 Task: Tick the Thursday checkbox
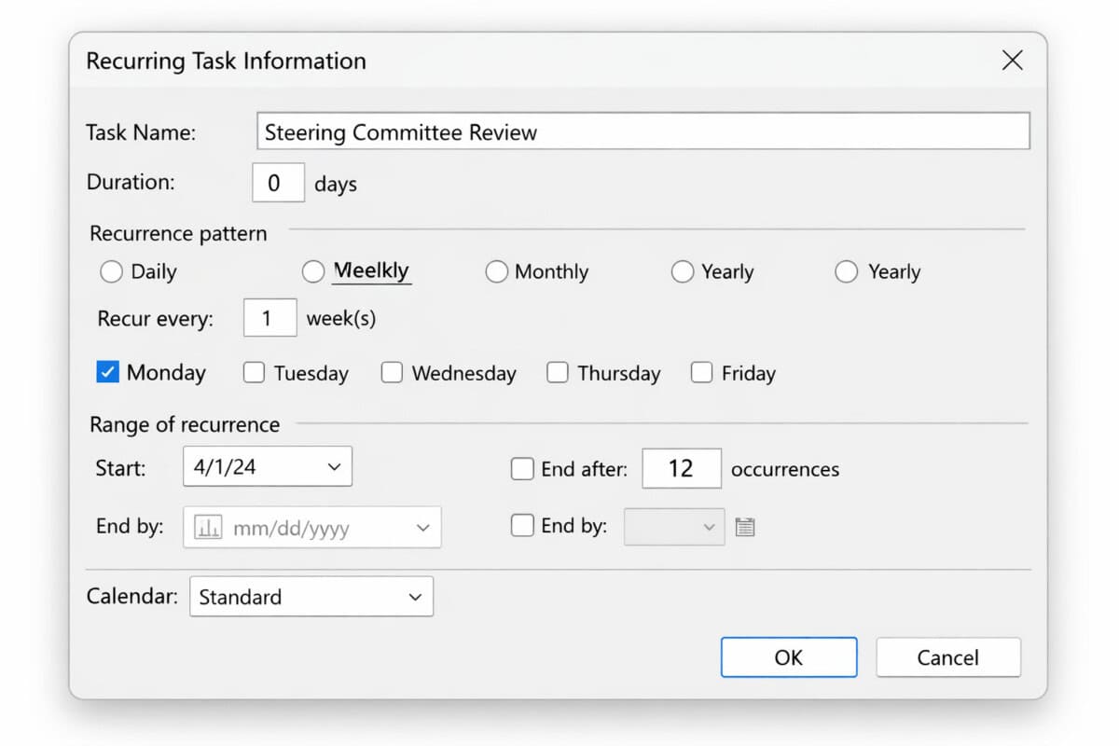(558, 373)
